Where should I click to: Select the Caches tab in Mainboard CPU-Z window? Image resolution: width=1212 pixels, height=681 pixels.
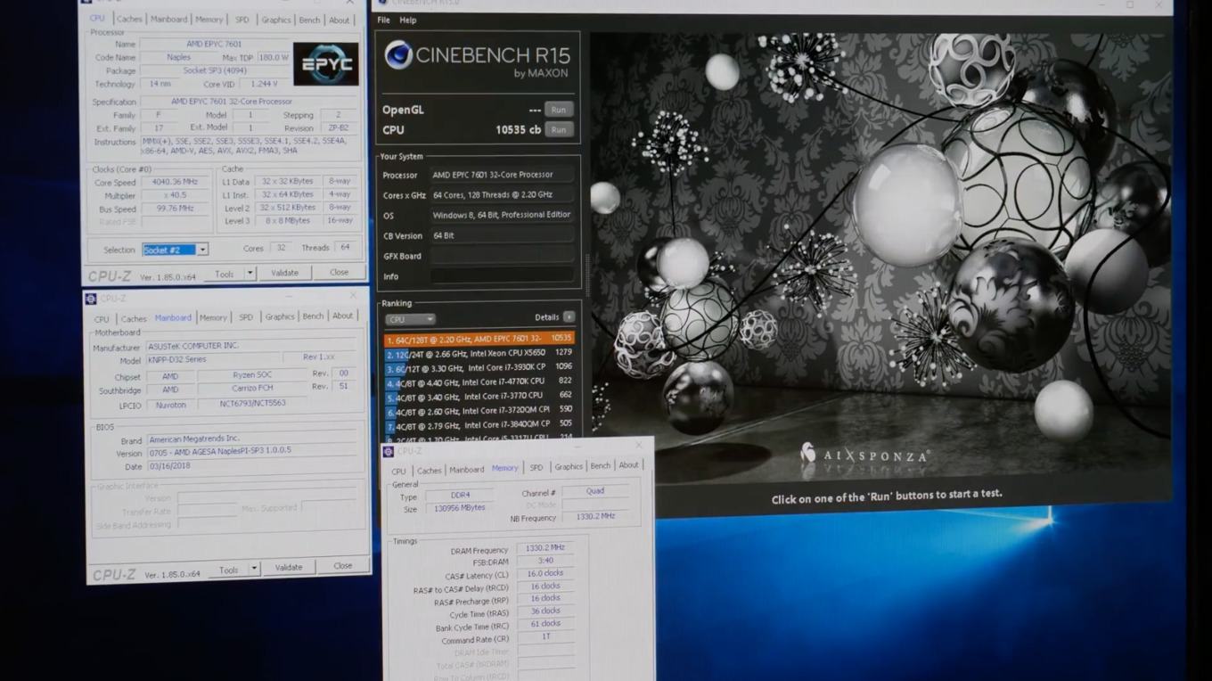(x=134, y=318)
